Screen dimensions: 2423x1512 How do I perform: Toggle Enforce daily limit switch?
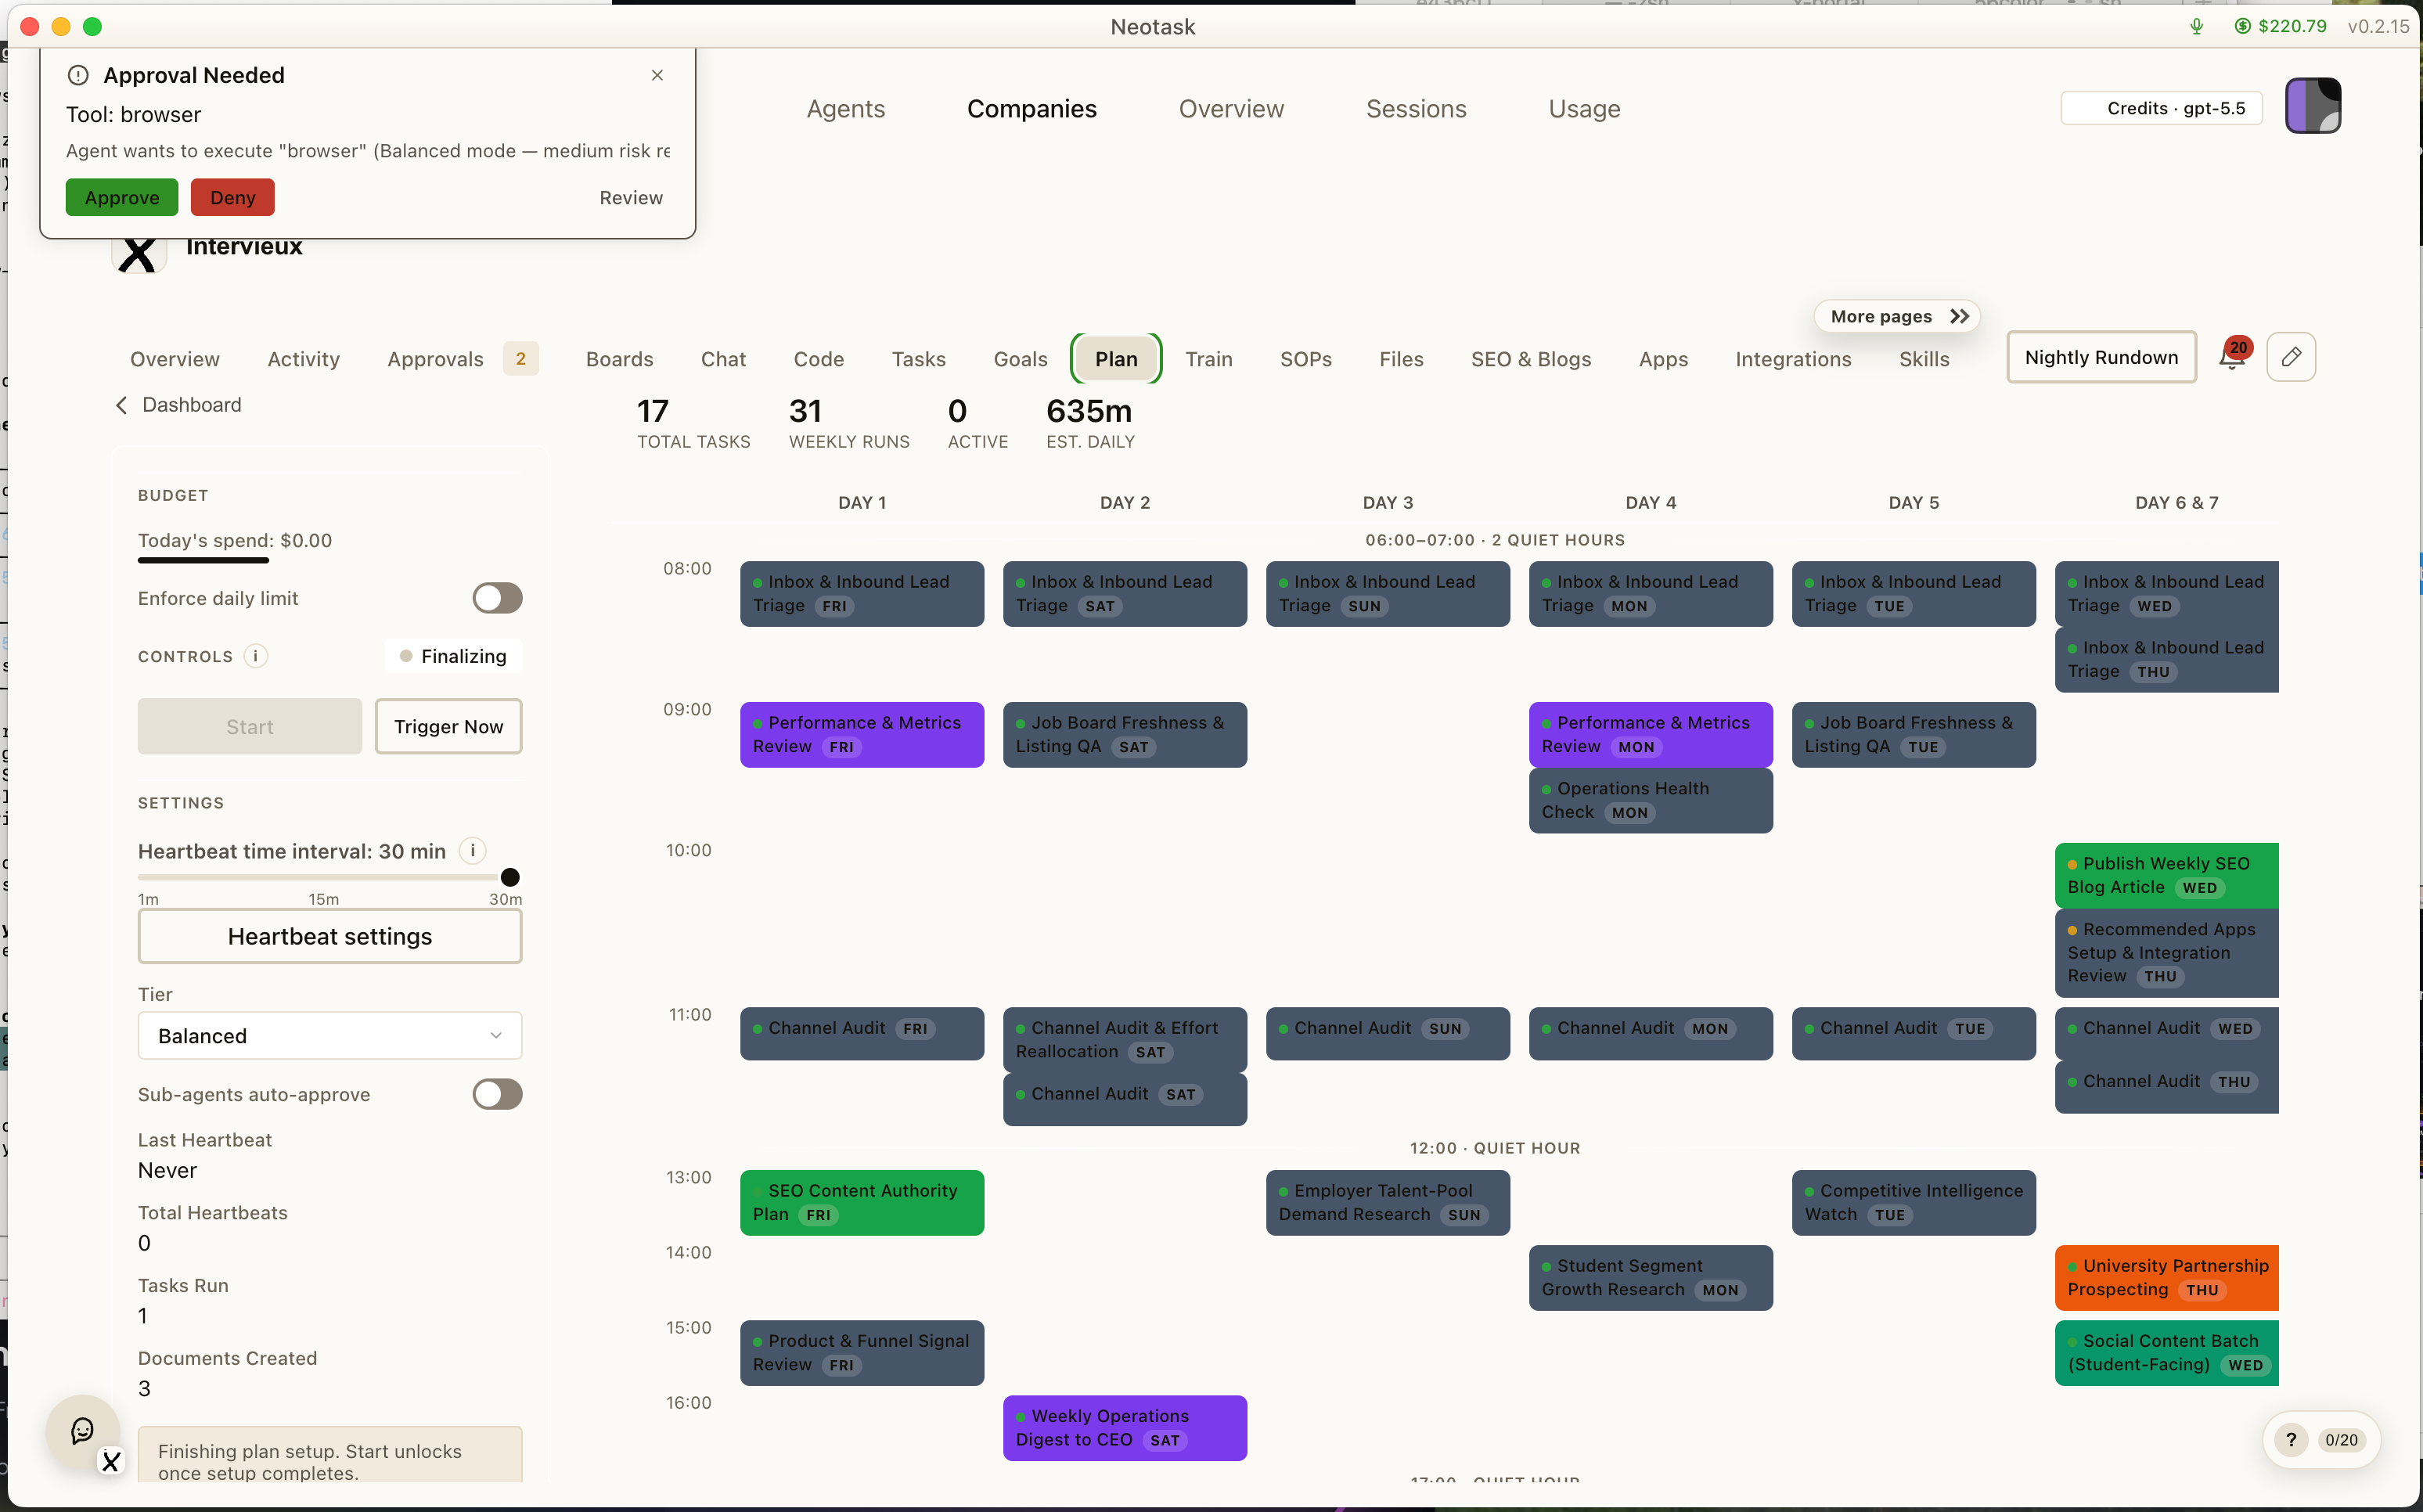click(497, 598)
